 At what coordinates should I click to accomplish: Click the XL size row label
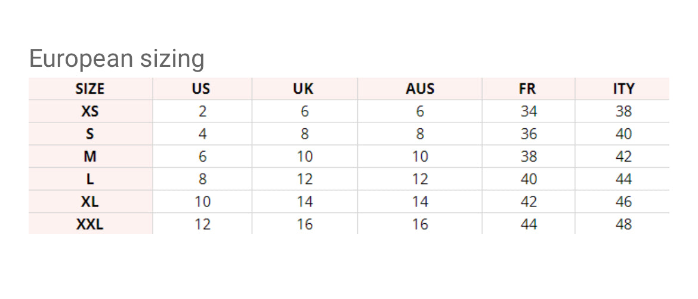click(90, 202)
